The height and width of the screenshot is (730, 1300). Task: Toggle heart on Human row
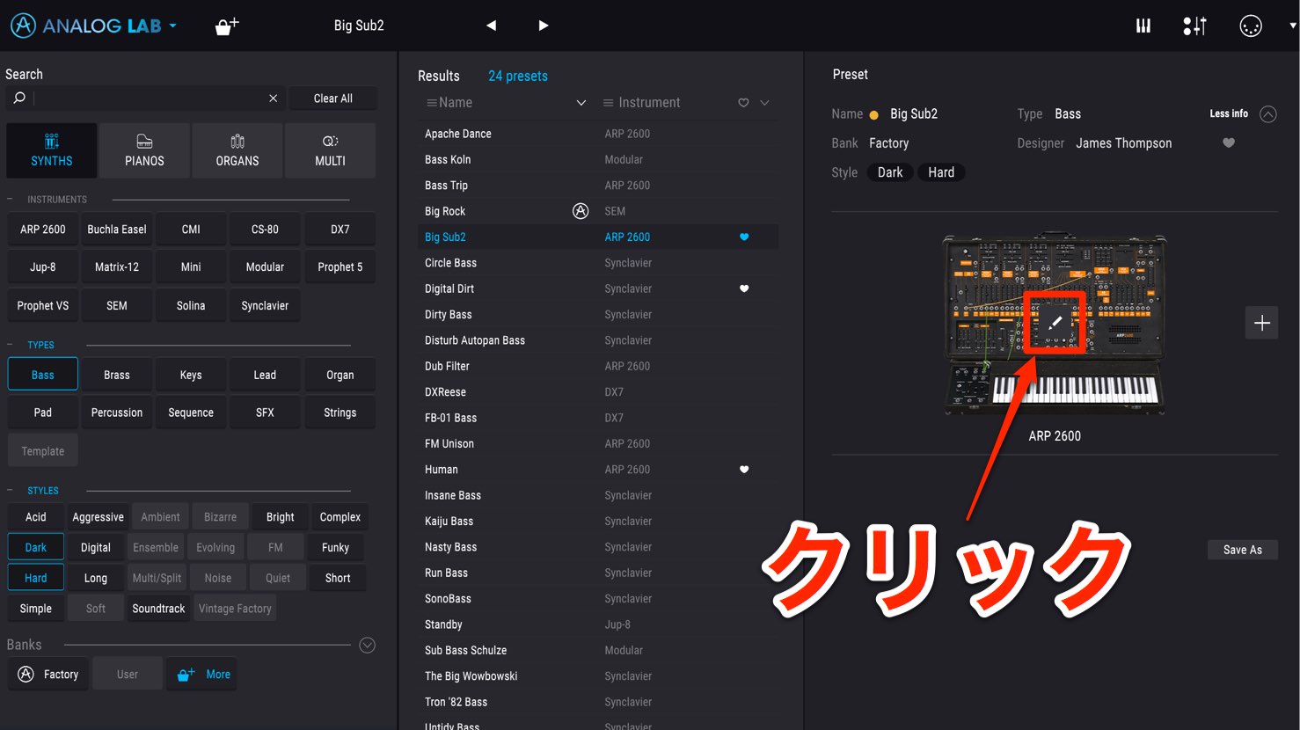pos(744,470)
